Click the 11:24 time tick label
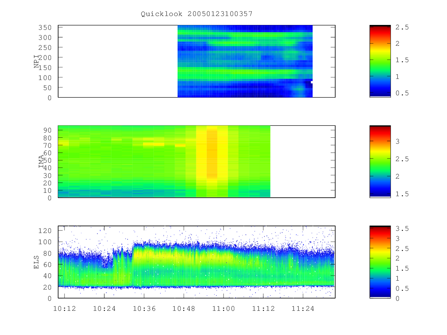The image size is (447, 335). [x=303, y=309]
